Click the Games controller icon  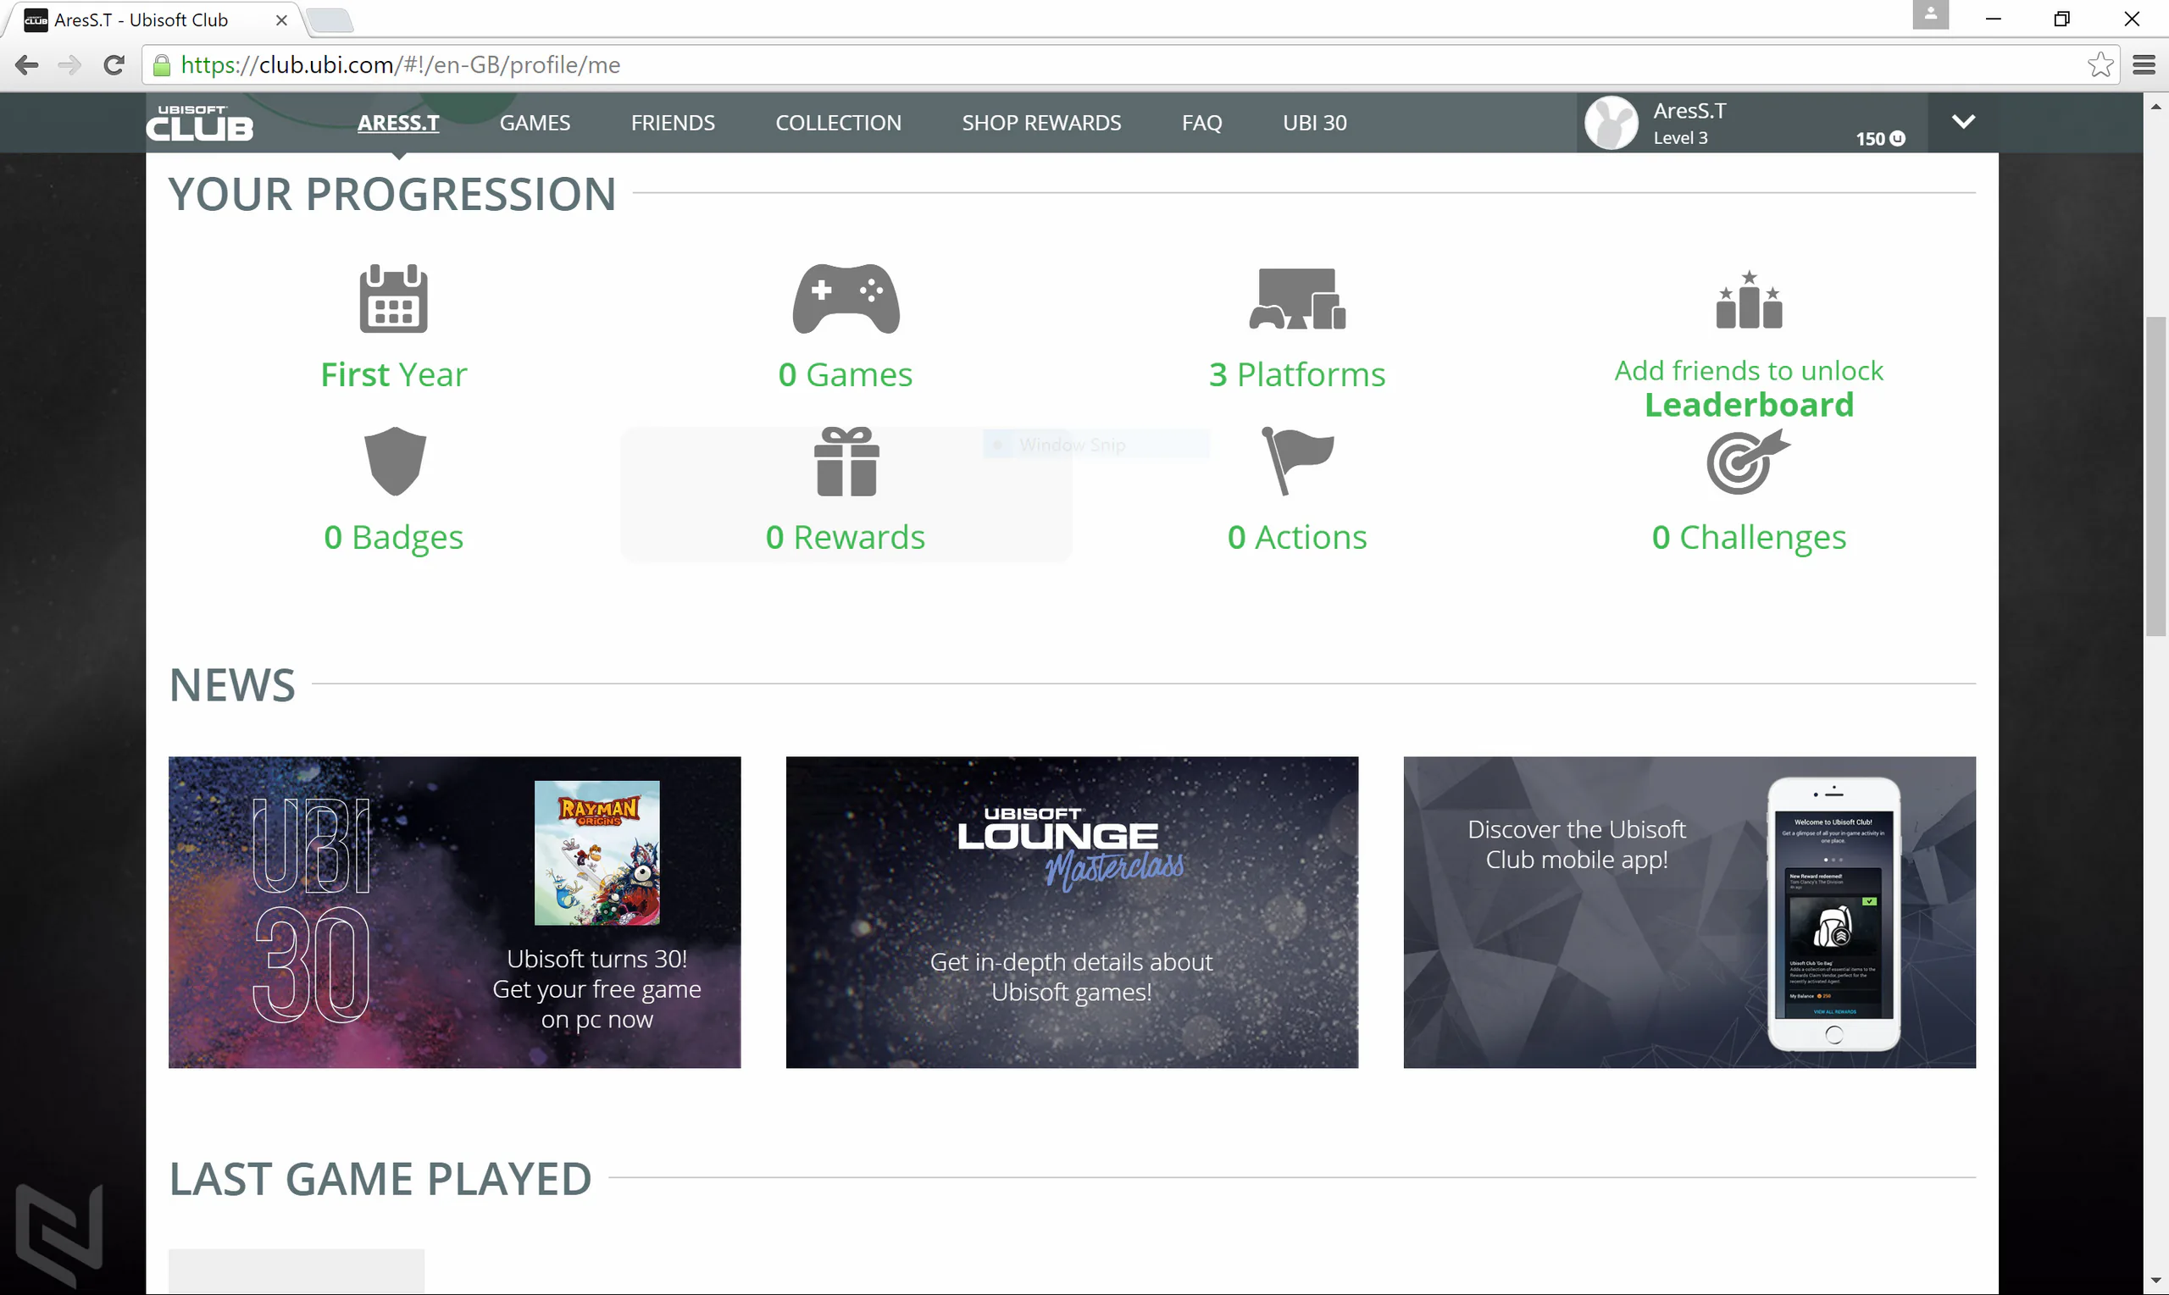tap(846, 298)
